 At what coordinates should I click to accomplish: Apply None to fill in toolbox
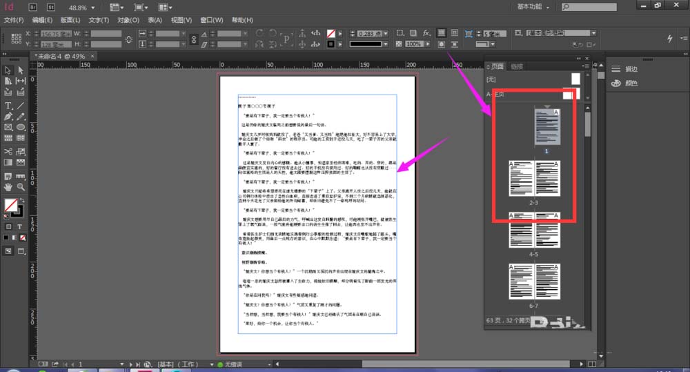coord(23,237)
